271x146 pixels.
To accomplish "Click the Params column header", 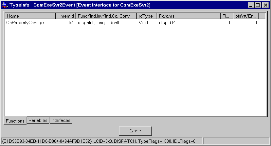I will 189,16.
